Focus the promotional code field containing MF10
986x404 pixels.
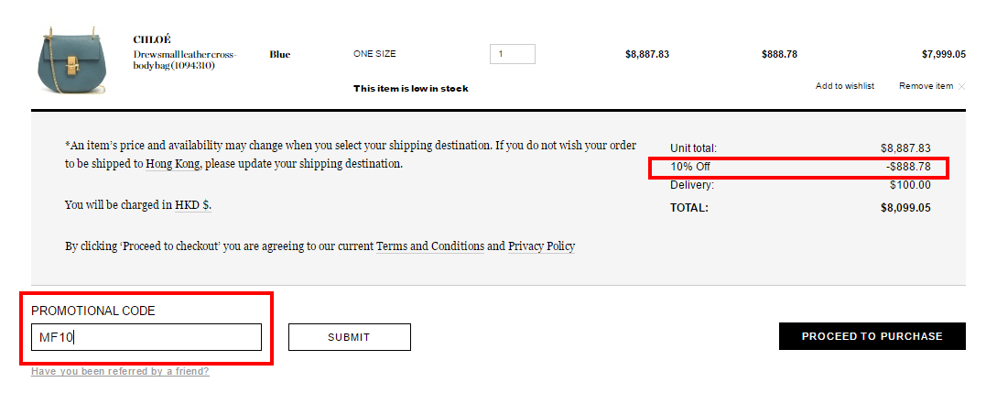click(146, 337)
